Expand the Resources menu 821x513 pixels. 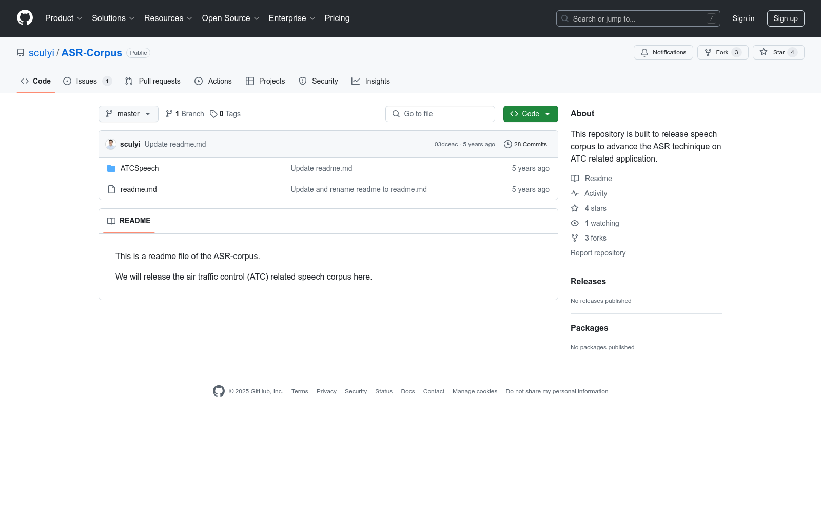[x=168, y=18]
